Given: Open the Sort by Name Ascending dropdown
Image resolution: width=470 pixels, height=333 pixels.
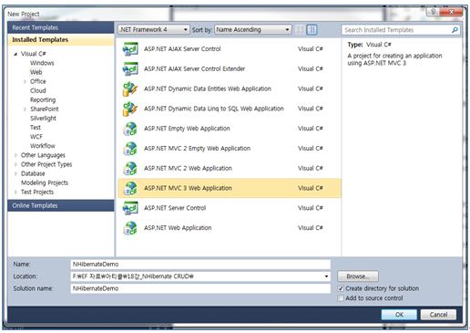Looking at the screenshot, I should [x=253, y=30].
